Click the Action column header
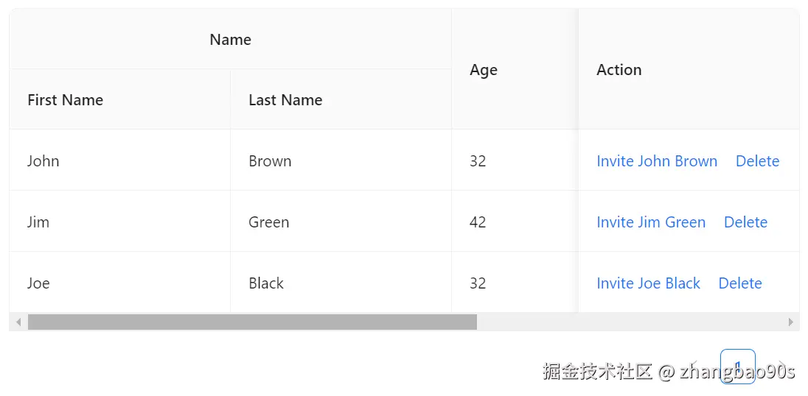Viewport: 808px width, 396px height. click(x=619, y=70)
